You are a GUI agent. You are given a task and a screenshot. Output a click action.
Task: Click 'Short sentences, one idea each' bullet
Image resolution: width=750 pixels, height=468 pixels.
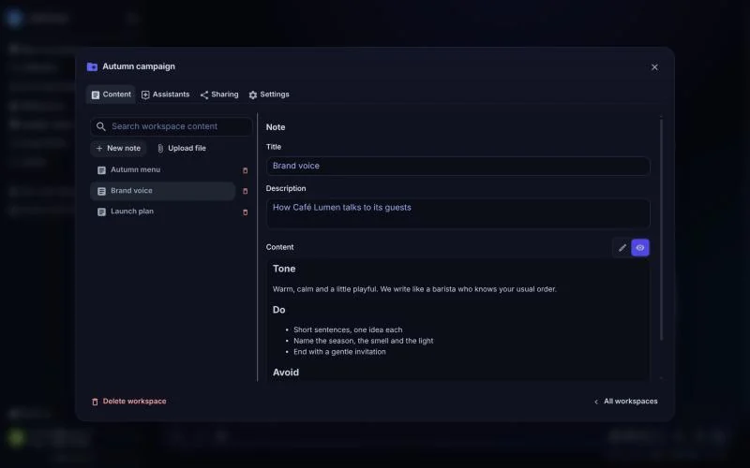(348, 330)
